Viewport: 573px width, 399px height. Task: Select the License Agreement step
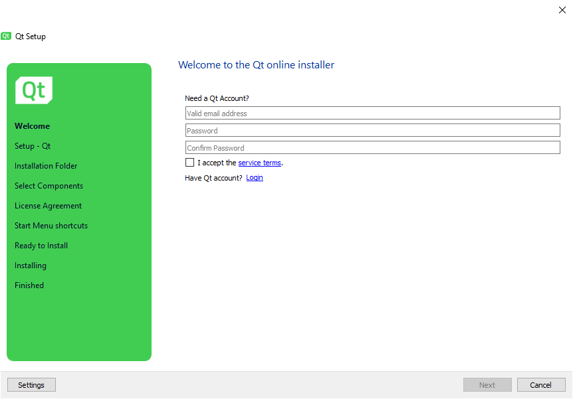pos(49,206)
